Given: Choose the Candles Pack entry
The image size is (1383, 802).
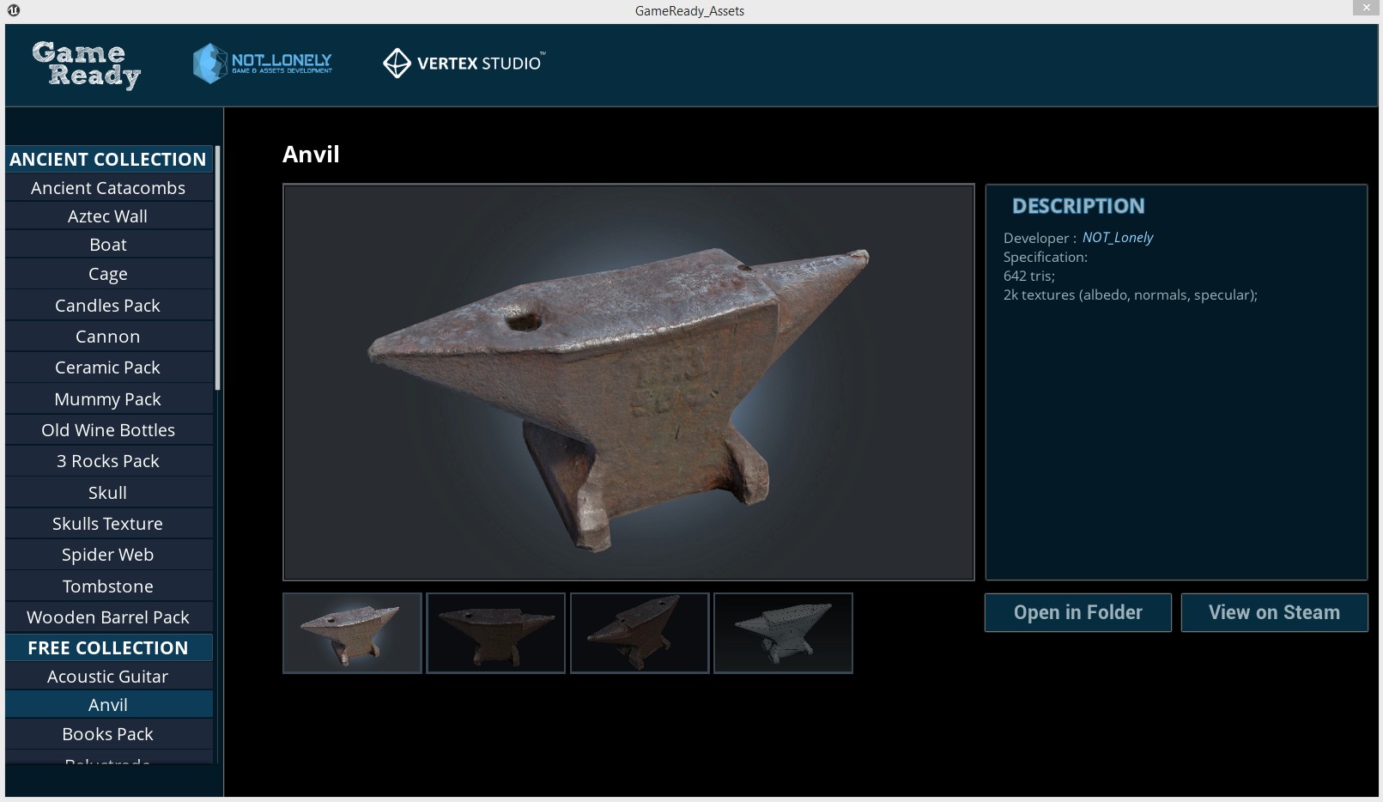Looking at the screenshot, I should coord(108,306).
